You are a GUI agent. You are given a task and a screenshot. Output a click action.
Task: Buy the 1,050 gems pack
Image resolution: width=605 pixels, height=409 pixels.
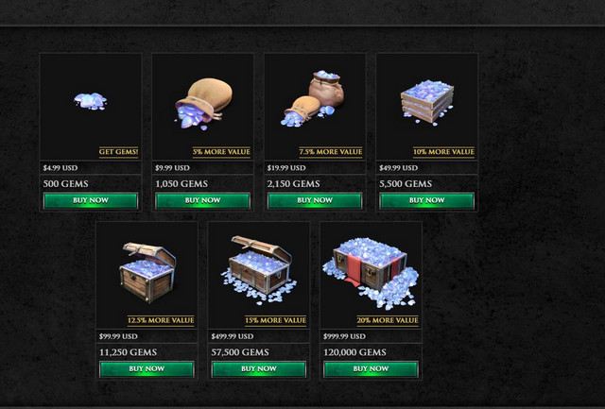coord(202,201)
